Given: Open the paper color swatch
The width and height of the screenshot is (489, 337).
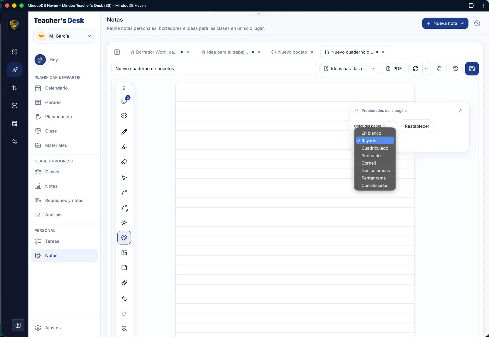Looking at the screenshot, I should point(390,125).
